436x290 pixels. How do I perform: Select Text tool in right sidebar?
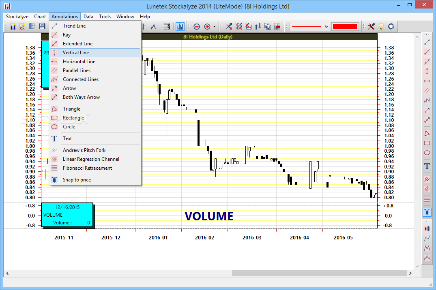tap(427, 166)
